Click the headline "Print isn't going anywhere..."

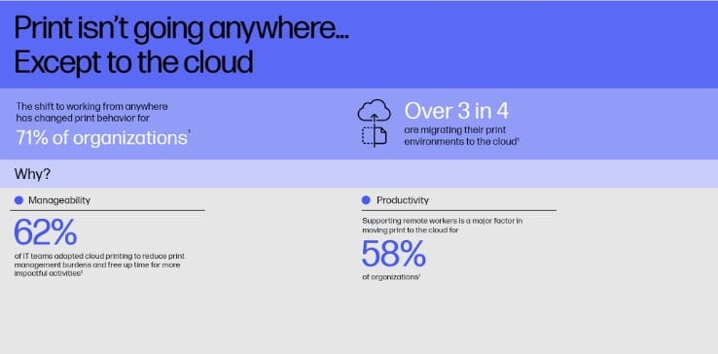(x=181, y=28)
